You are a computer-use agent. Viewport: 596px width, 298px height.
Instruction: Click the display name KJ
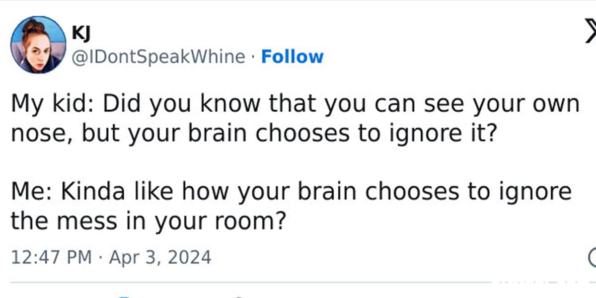coord(81,33)
